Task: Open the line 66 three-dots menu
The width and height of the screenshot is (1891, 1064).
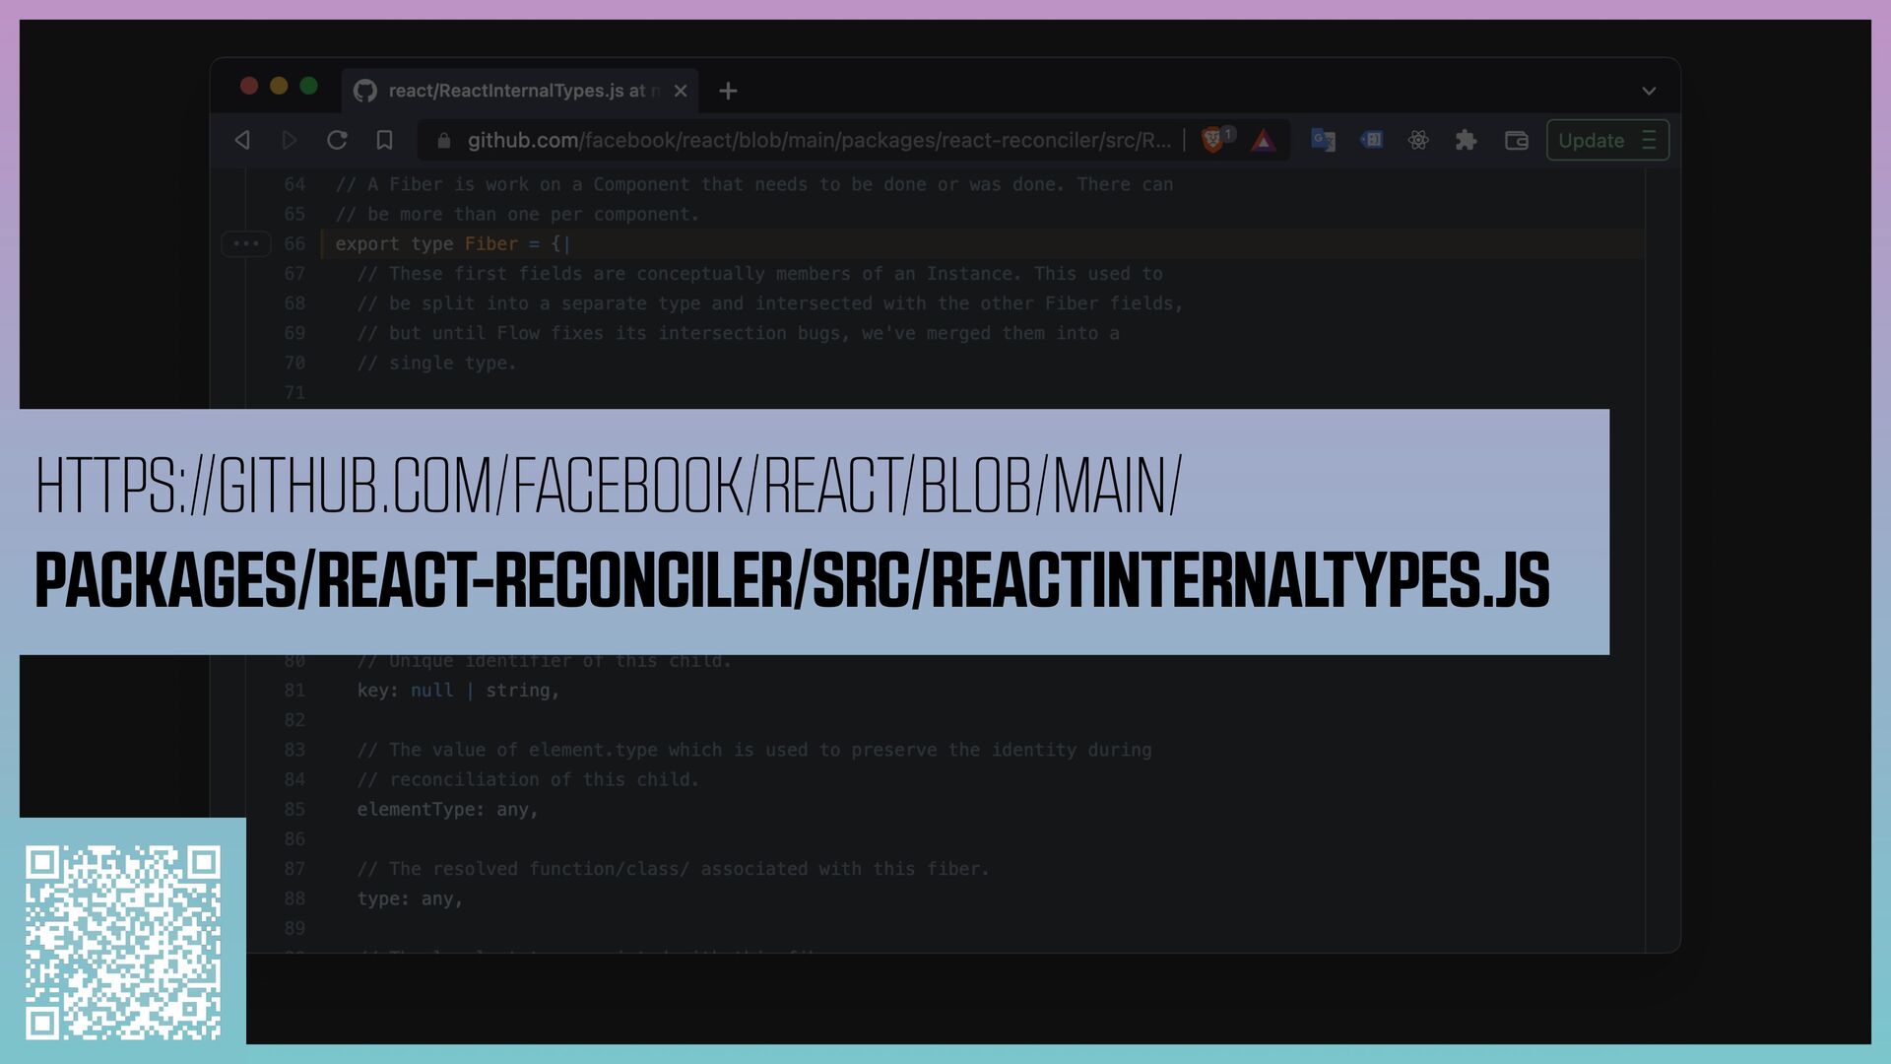Action: coord(246,243)
